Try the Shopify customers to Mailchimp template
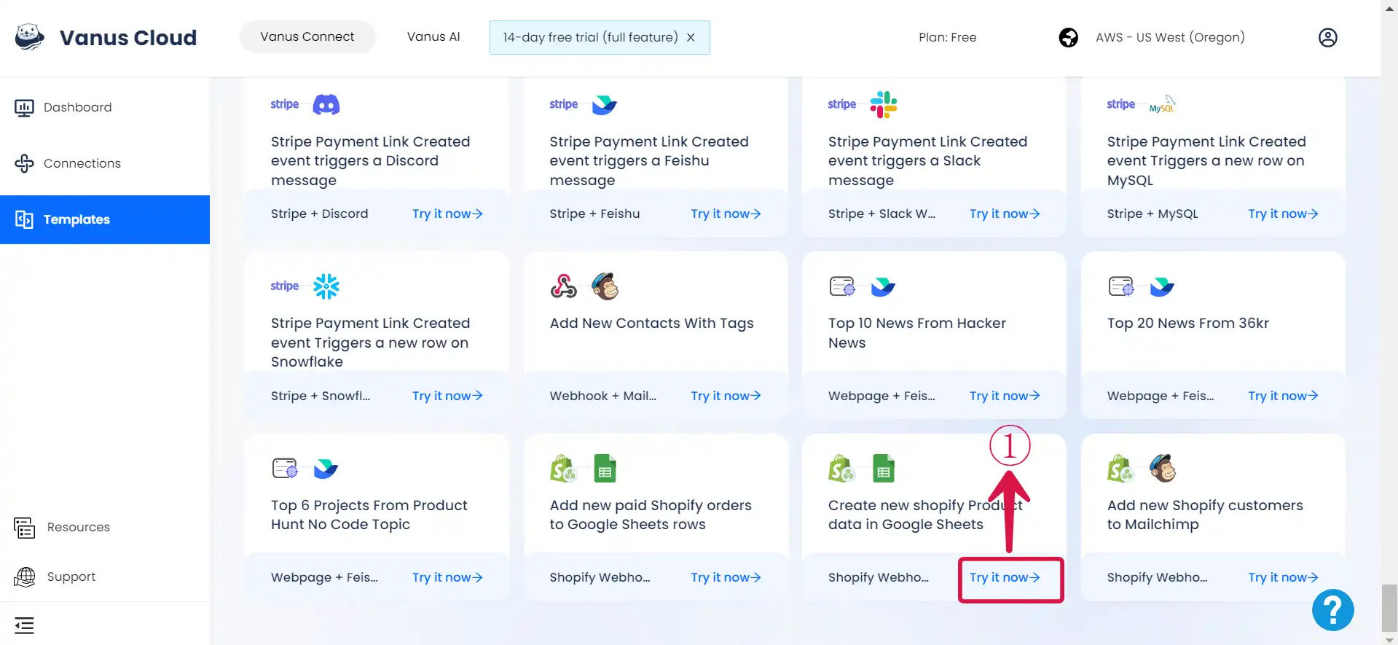Image resolution: width=1398 pixels, height=645 pixels. point(1283,577)
